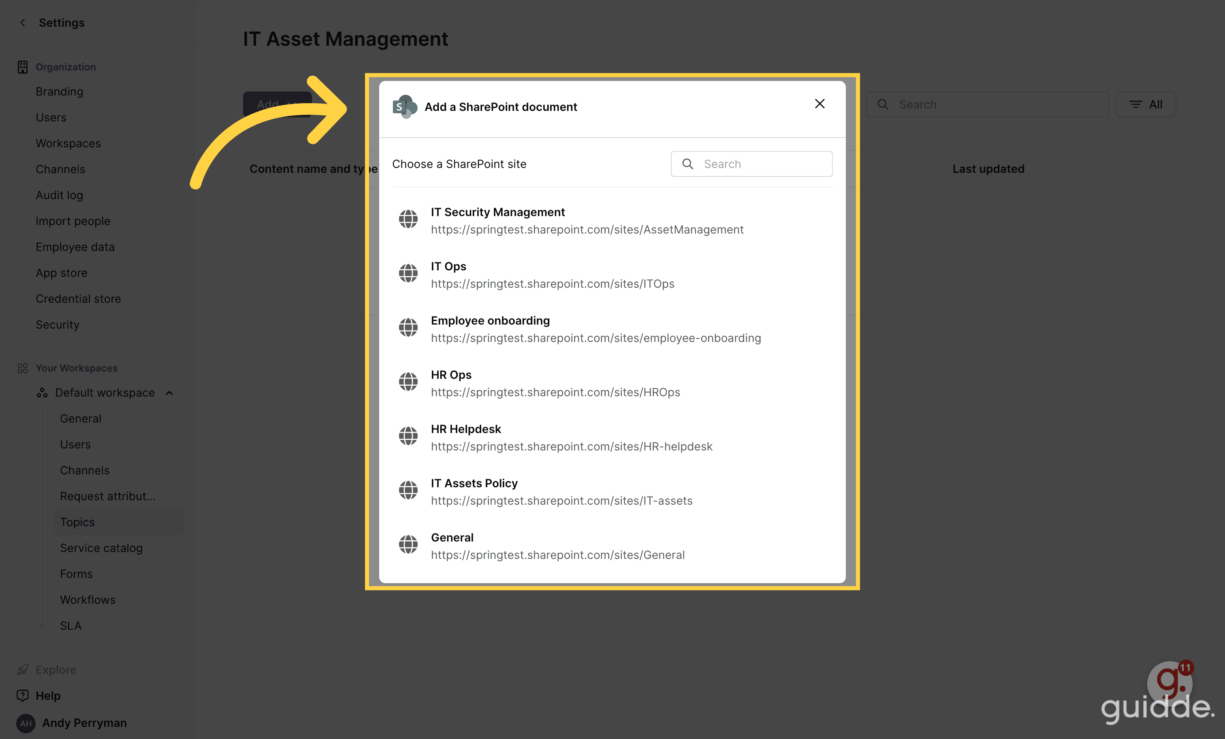Click the search field in SharePoint site dialog

[751, 164]
